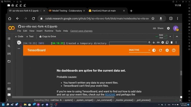The width and height of the screenshot is (191, 107).
Task: Delete the cell trash icon
Action: (x=172, y=42)
